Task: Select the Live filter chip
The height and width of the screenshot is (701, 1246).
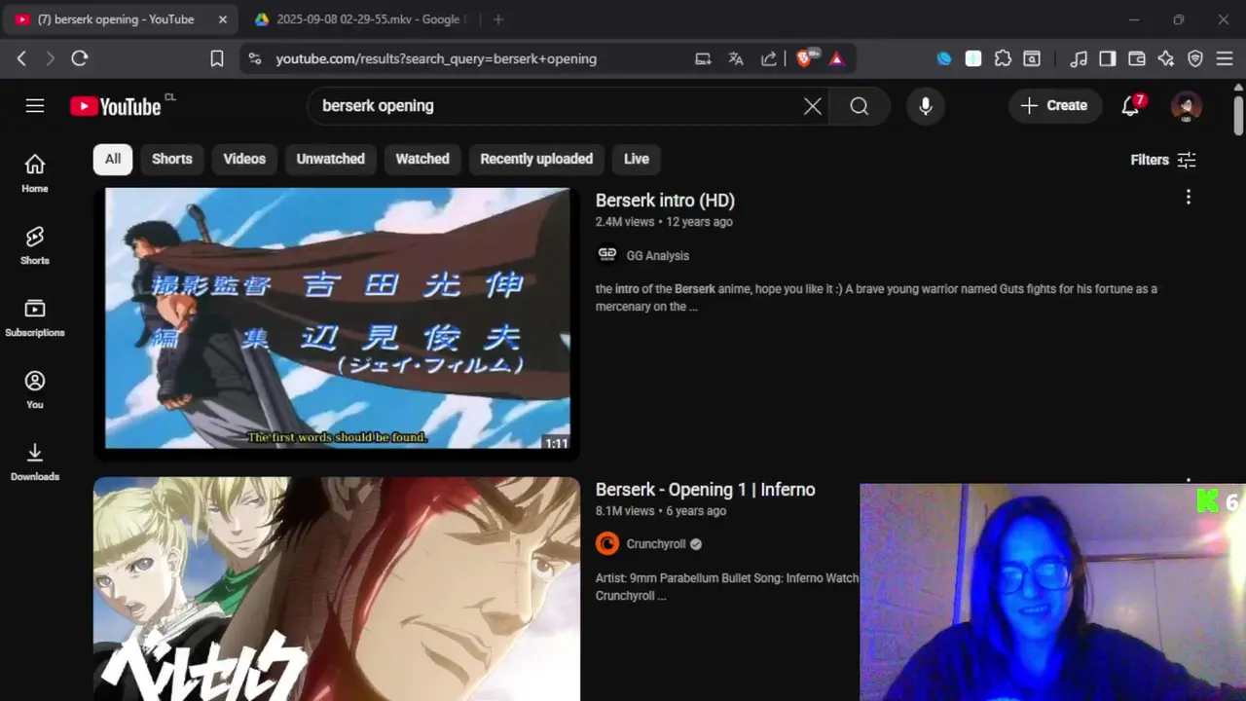Action: [637, 159]
